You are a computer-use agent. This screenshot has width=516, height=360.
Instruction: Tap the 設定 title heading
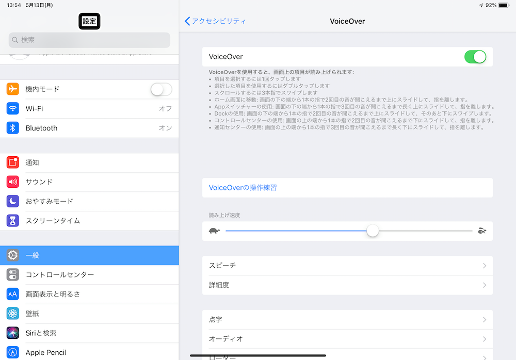[x=89, y=21]
